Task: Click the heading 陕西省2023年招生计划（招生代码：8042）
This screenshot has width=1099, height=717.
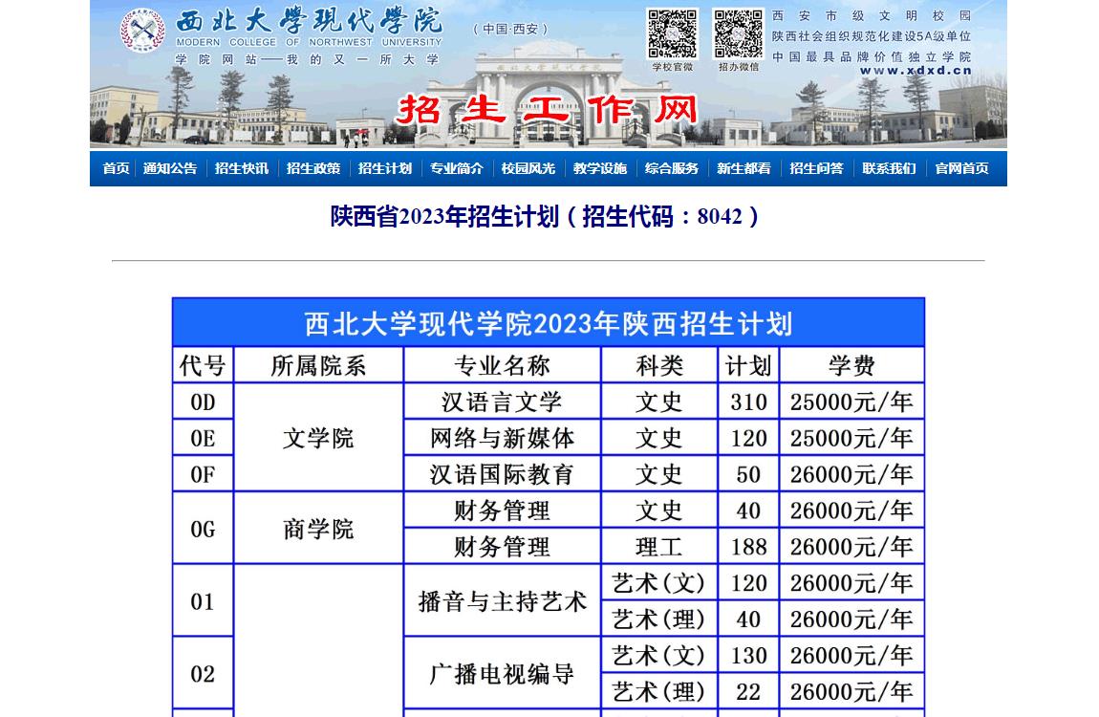Action: pyautogui.click(x=545, y=217)
